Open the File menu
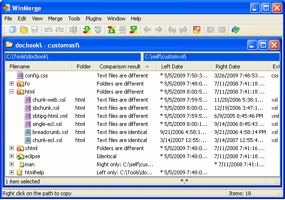Screen dimensions: 285x200 coord(8,19)
